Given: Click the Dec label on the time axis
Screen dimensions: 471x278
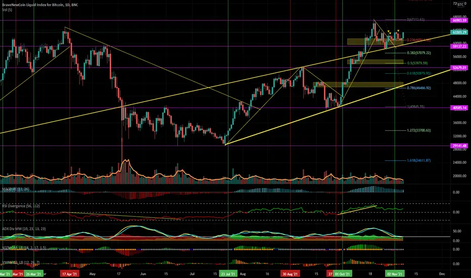Looking at the screenshot, I should tap(442, 274).
